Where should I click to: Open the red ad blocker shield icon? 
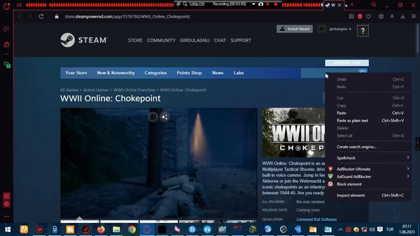click(360, 16)
